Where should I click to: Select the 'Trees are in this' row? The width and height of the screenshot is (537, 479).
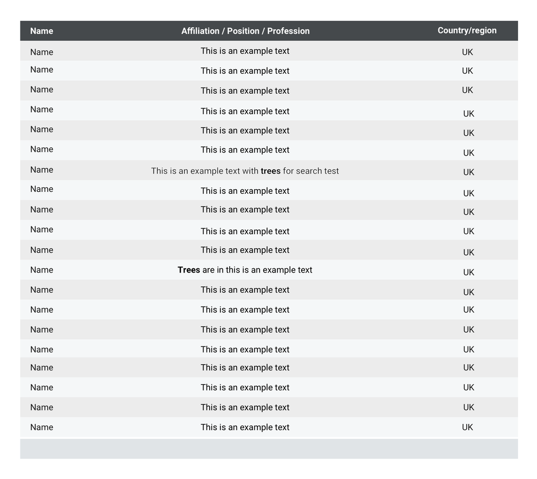point(269,269)
